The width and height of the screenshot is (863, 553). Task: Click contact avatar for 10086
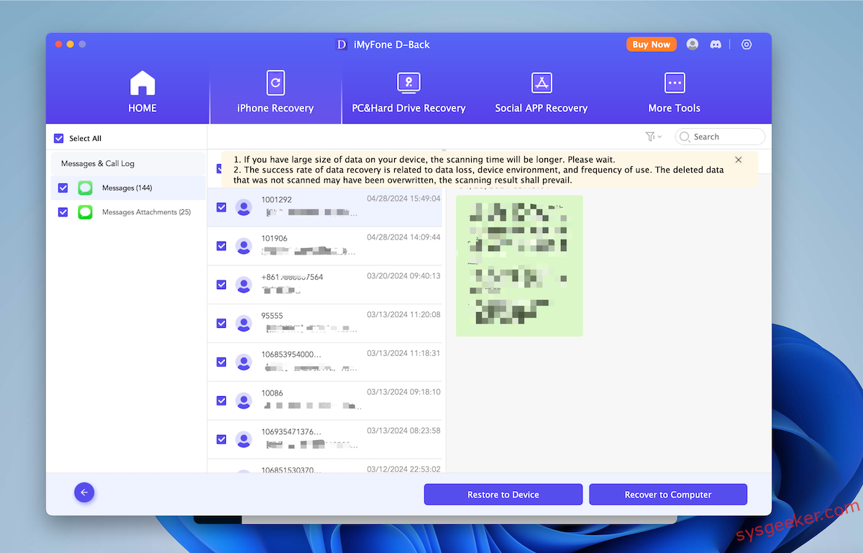244,401
